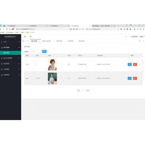Switch to the 订单列表 tab
145x145 pixels.
70,41
